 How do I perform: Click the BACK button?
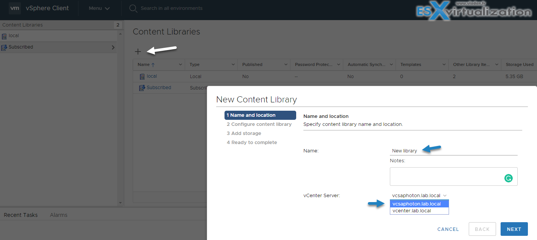[482, 229]
